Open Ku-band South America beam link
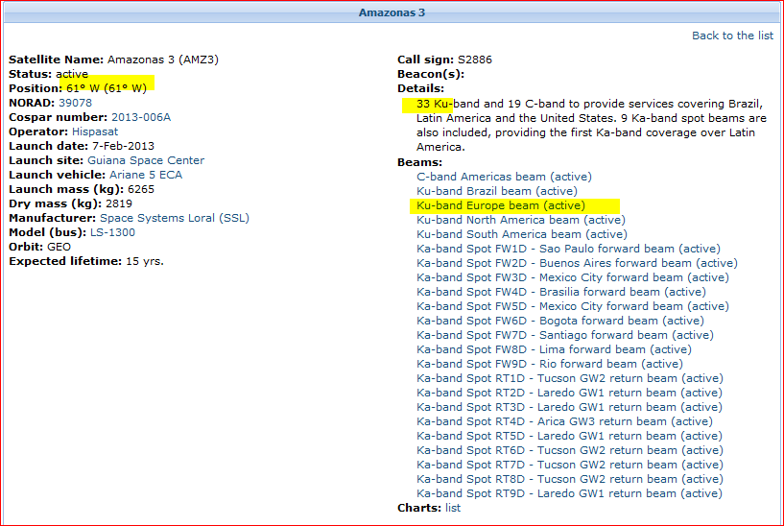This screenshot has height=526, width=784. pyautogui.click(x=521, y=234)
